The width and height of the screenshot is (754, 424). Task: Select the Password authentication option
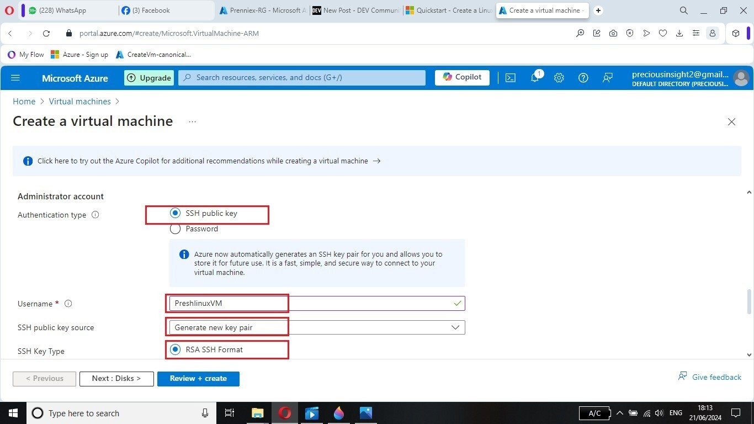(176, 229)
